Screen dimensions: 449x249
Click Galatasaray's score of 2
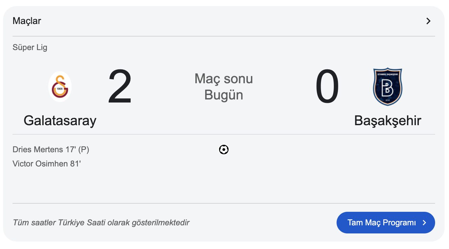120,87
